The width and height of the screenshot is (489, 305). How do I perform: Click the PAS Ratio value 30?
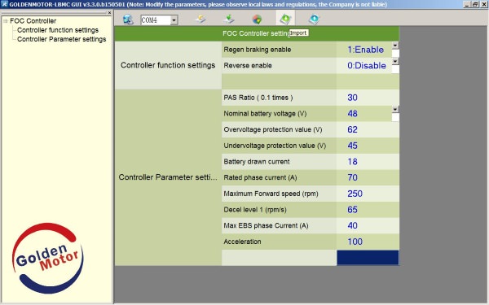pyautogui.click(x=352, y=98)
